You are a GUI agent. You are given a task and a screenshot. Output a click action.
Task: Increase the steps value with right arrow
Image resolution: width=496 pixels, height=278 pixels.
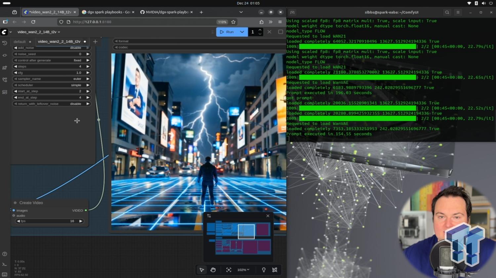tap(88, 66)
